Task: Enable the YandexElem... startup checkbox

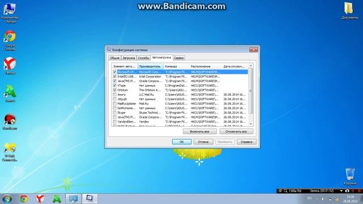Action: (x=115, y=121)
